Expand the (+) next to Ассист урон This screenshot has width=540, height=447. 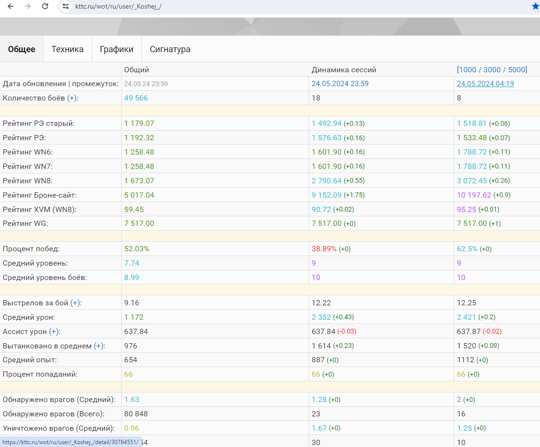coord(54,332)
